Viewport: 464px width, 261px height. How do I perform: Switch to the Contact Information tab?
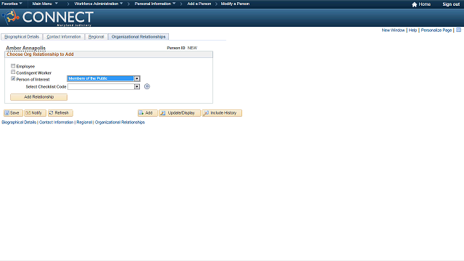[64, 37]
